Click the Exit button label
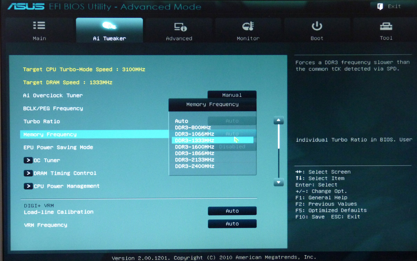The width and height of the screenshot is (417, 261). [x=394, y=6]
